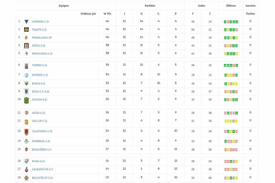Click the last result square for Boquiñeni
This screenshot has height=183, width=275.
(x=236, y=150)
